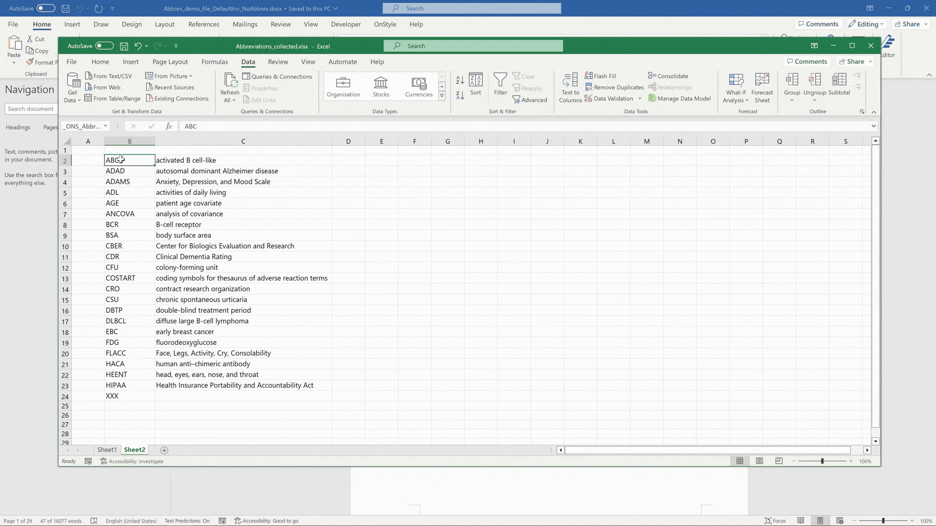Expand Group dropdown
The height and width of the screenshot is (526, 936).
click(792, 100)
